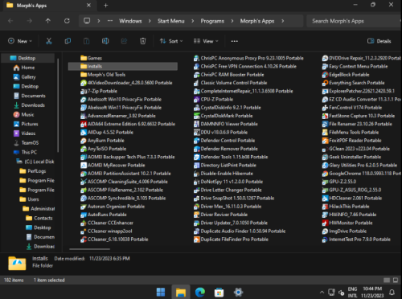Select Downloads in navigation pane
The width and height of the screenshot is (402, 299).
(x=29, y=105)
